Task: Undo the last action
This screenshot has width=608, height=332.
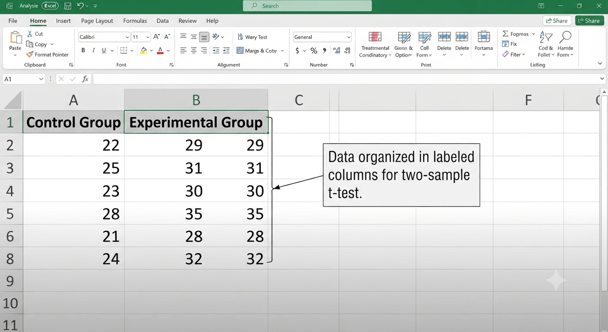Action: point(80,6)
